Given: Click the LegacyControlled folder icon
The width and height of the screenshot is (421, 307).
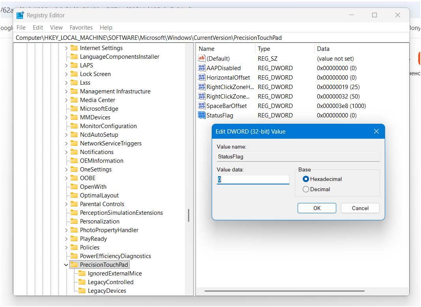Looking at the screenshot, I should pos(82,282).
